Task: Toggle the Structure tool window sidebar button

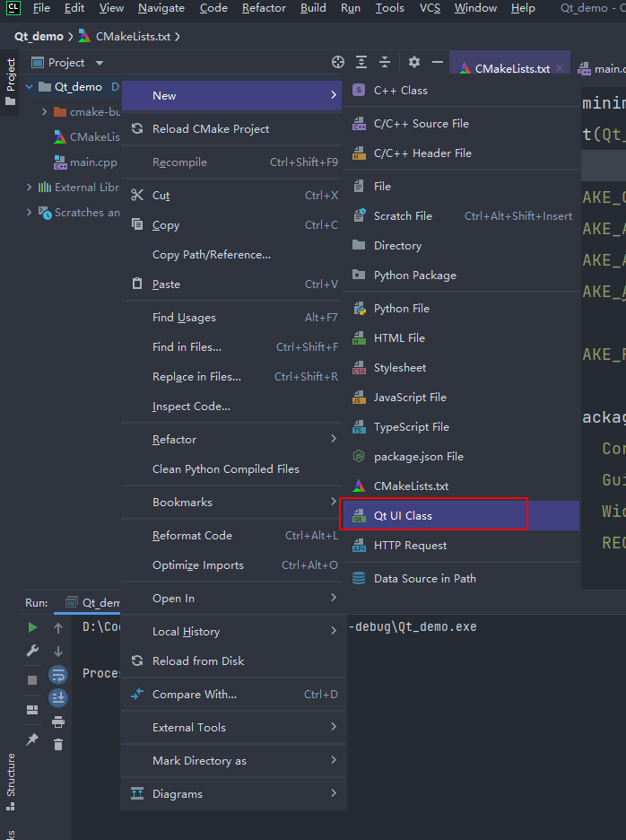Action: [x=10, y=783]
